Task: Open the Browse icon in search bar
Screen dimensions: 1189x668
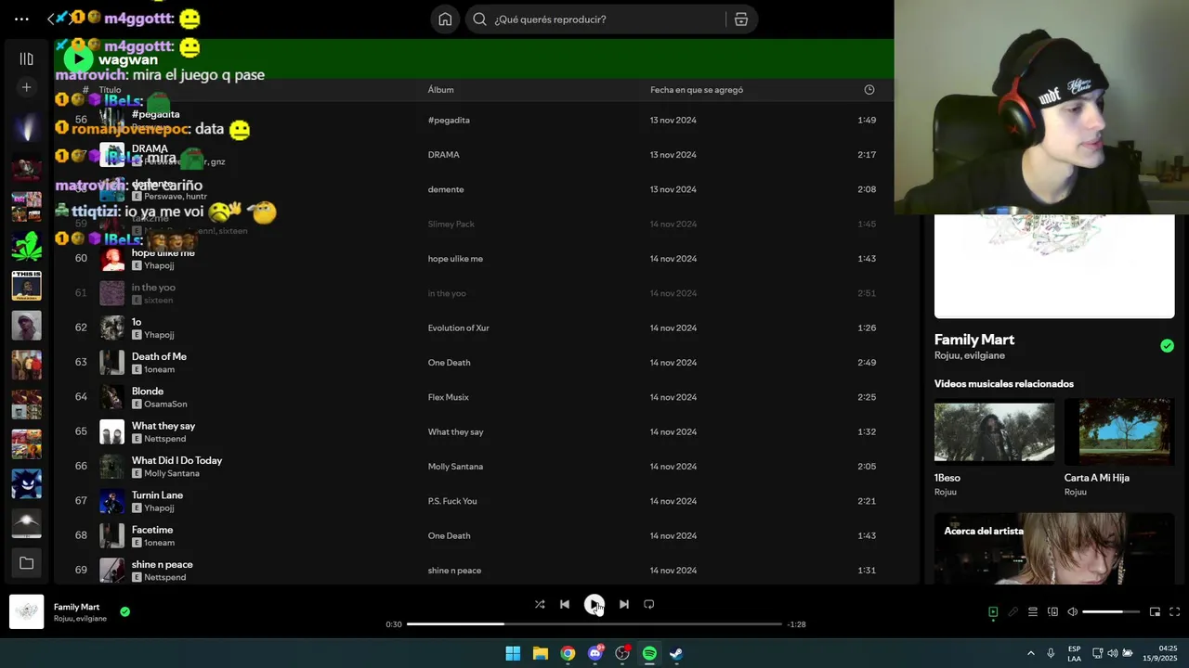Action: [741, 19]
